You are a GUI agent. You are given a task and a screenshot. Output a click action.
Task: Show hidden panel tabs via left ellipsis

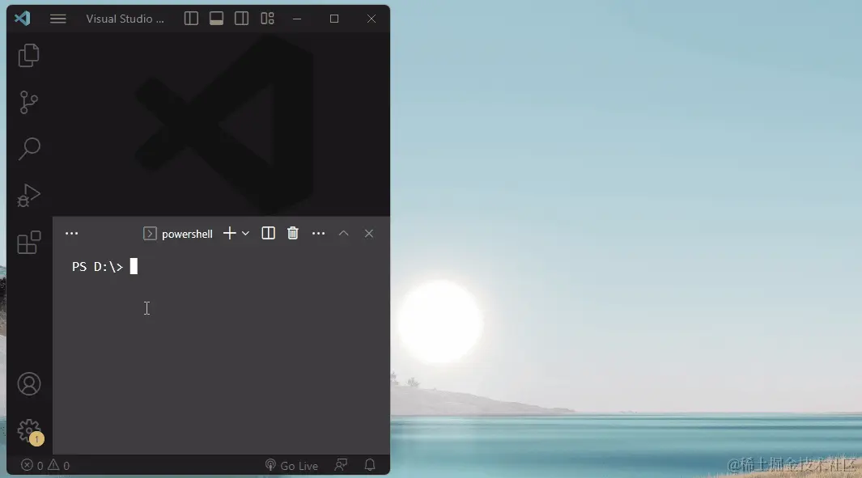71,234
